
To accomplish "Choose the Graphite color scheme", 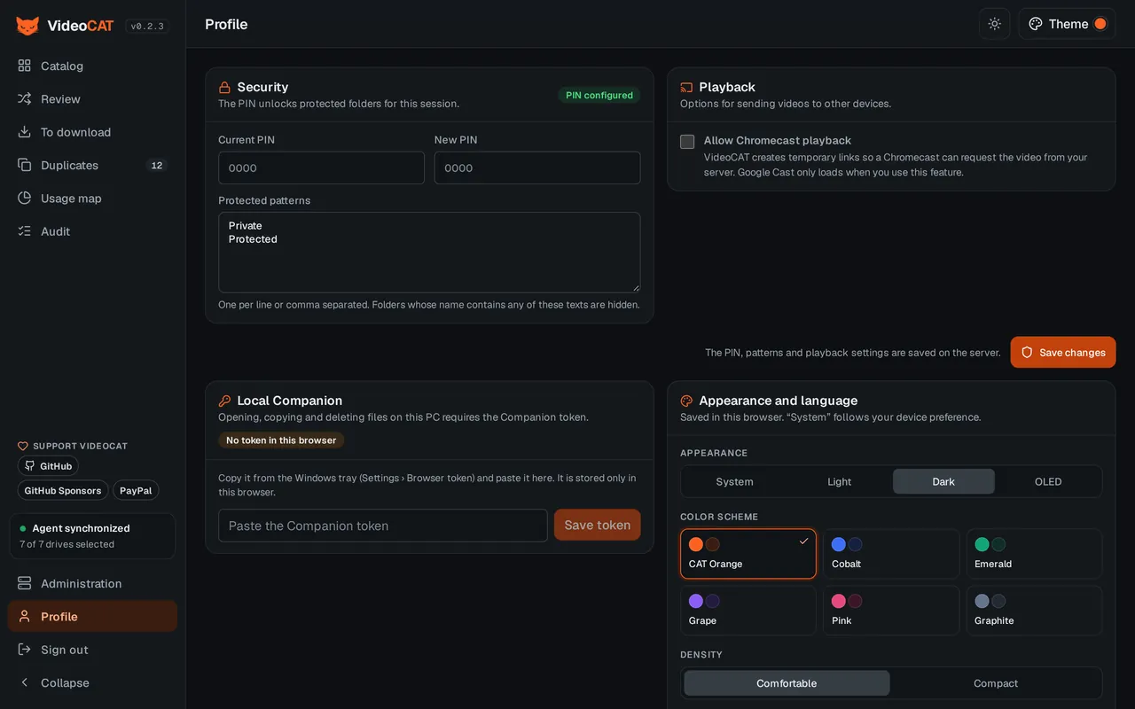I will [x=1034, y=611].
